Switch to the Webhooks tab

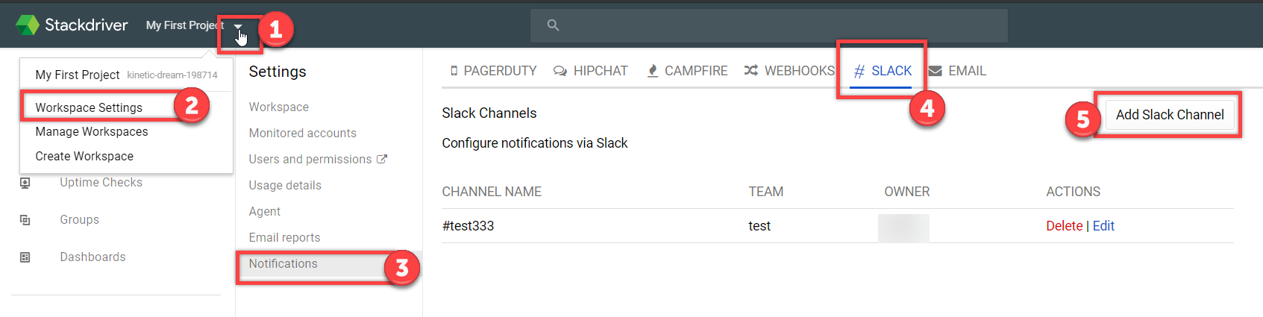click(x=789, y=71)
